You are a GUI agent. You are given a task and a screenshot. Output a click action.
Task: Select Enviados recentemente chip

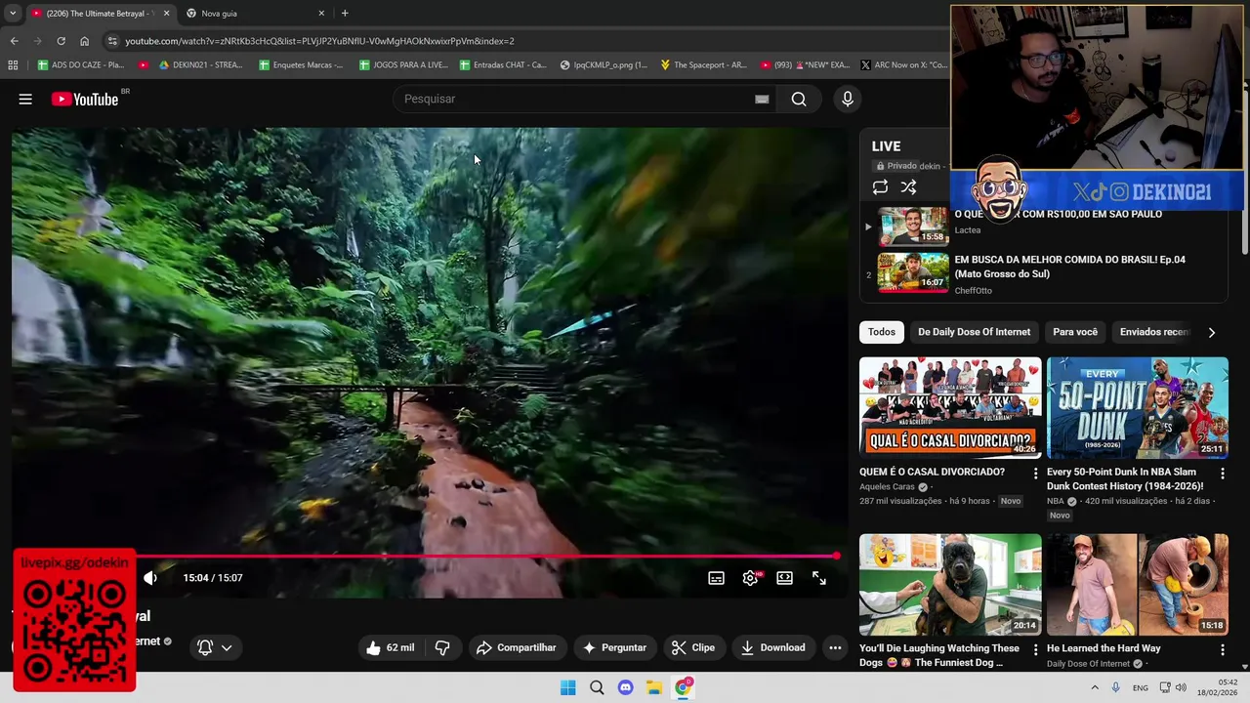point(1154,332)
